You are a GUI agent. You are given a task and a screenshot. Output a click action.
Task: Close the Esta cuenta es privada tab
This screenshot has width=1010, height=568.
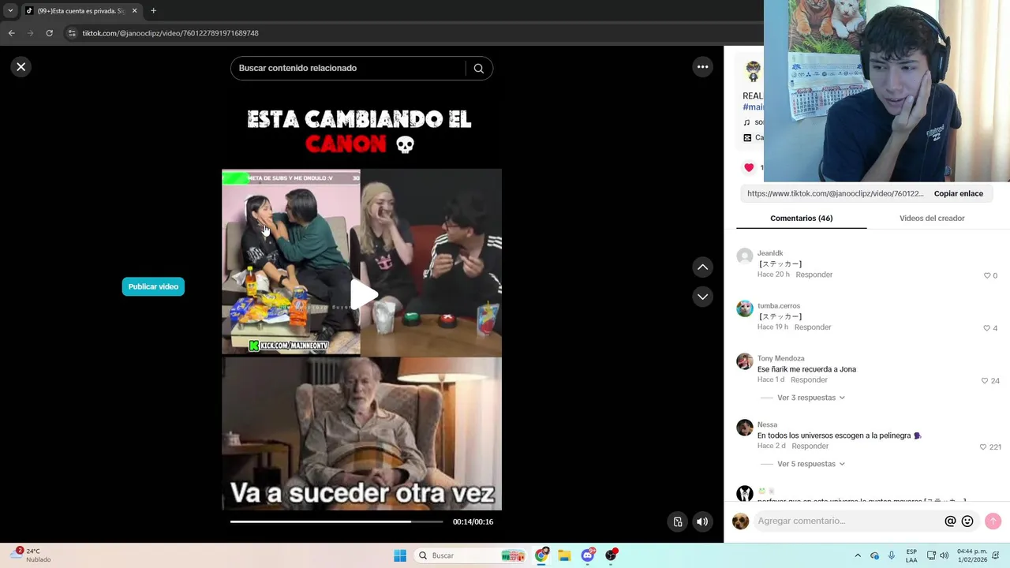click(134, 11)
